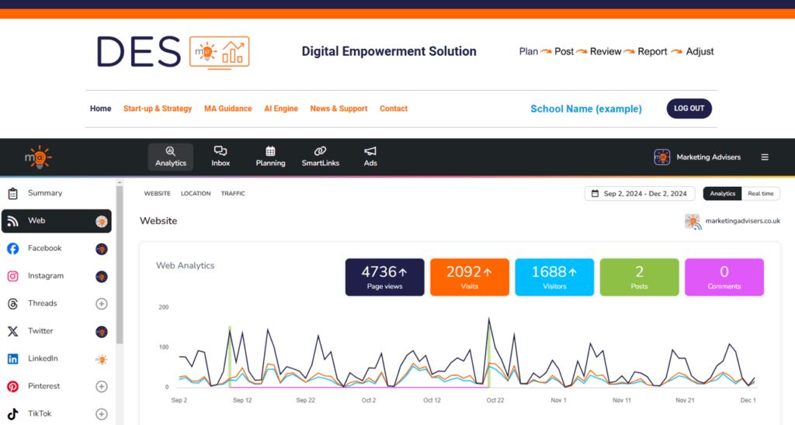Click the TikTok logo icon
The image size is (795, 425).
[12, 414]
